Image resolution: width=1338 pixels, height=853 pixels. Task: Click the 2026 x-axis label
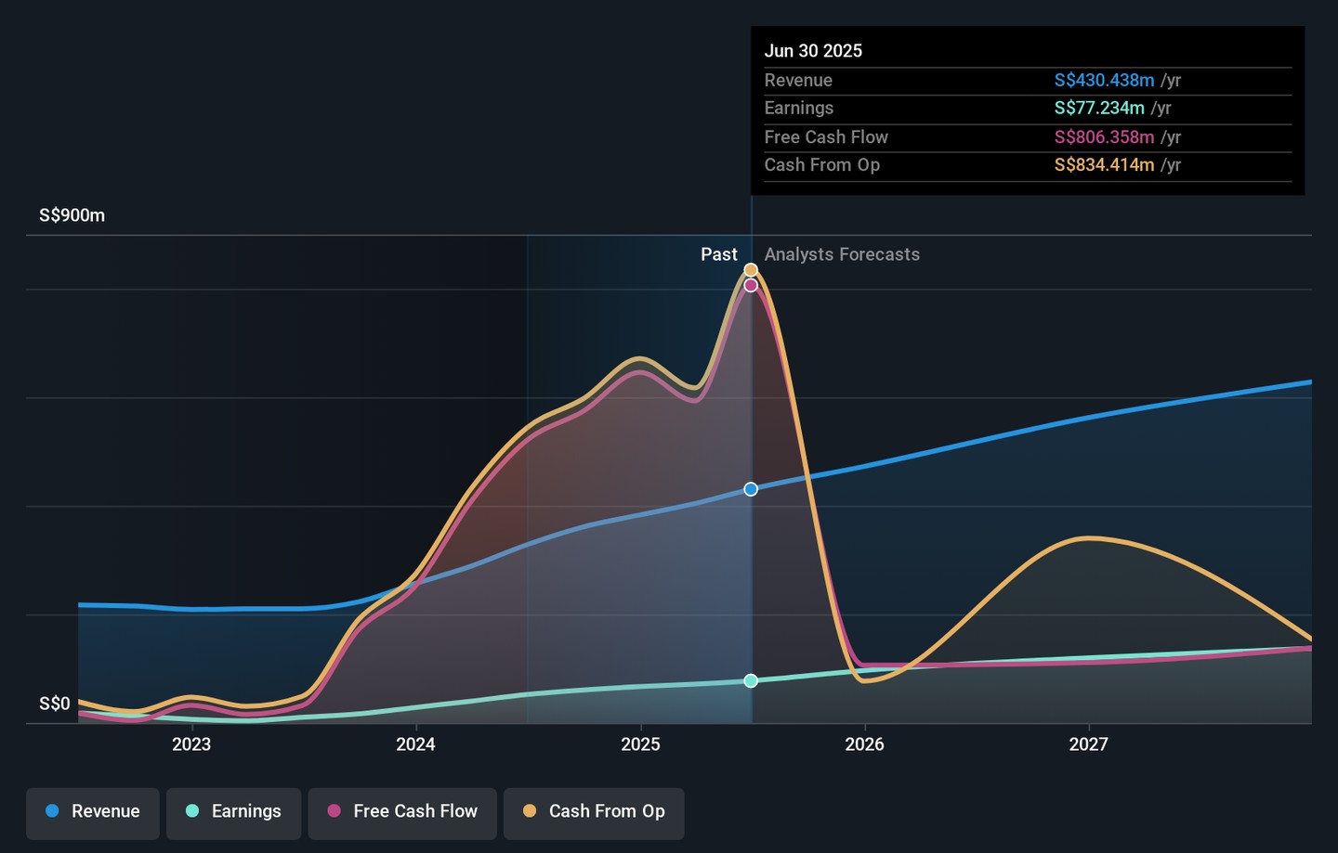(x=864, y=744)
